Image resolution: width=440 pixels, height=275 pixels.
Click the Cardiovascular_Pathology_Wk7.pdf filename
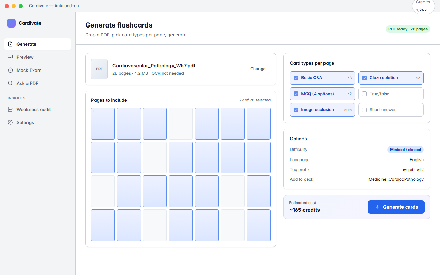(154, 66)
